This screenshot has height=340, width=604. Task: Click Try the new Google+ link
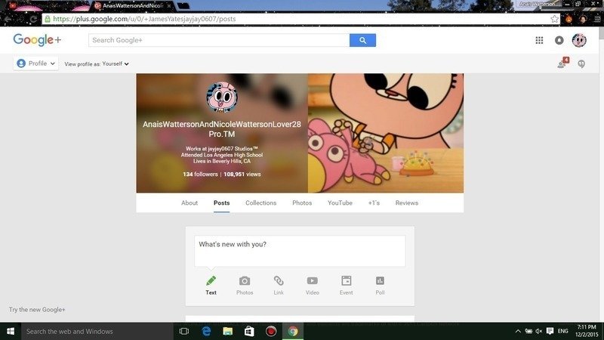tap(37, 310)
